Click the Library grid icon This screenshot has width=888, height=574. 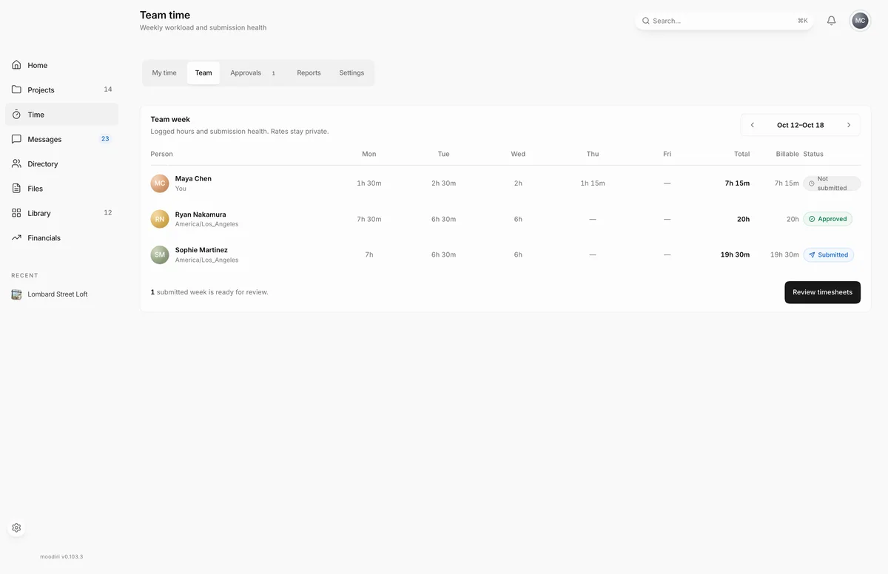coord(16,213)
